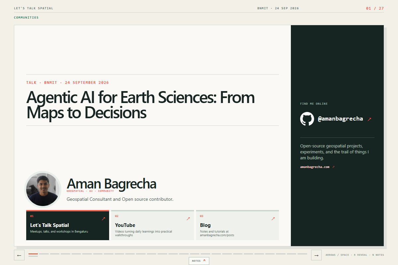Viewport: 398px width, 265px height.
Task: Click the "Agentic AI for Earth Sciences" title
Action: pos(141,105)
